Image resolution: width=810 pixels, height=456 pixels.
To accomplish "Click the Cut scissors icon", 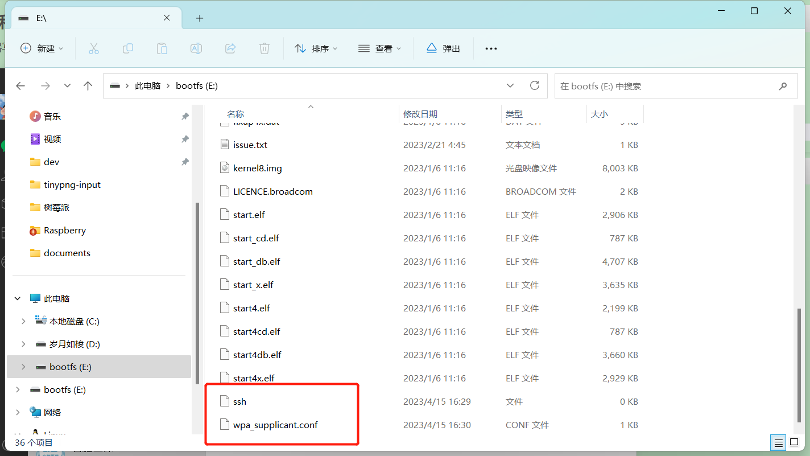I will tap(94, 48).
